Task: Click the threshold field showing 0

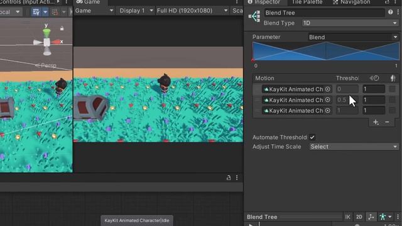Action: pyautogui.click(x=347, y=89)
